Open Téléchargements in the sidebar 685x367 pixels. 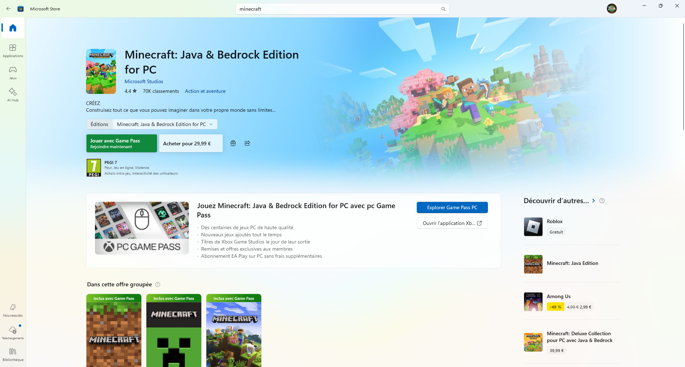(13, 332)
